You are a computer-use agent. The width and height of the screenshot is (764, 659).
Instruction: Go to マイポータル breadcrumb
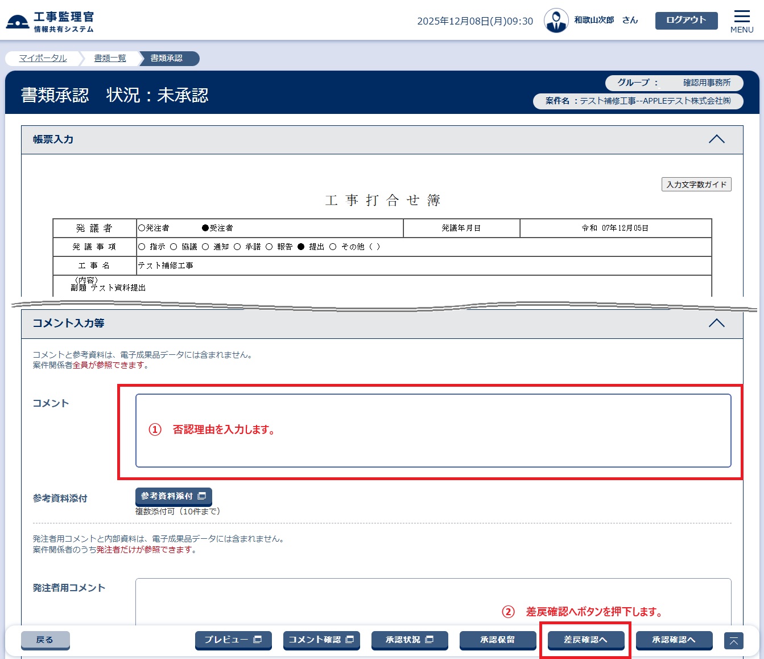tap(43, 58)
